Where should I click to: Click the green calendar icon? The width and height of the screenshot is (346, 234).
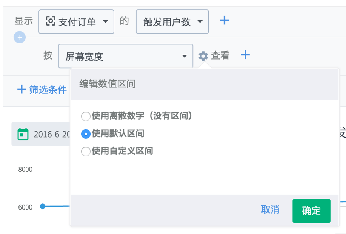point(23,134)
